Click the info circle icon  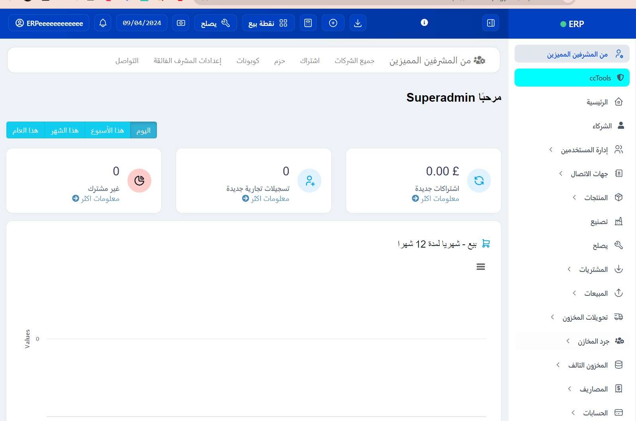point(424,23)
